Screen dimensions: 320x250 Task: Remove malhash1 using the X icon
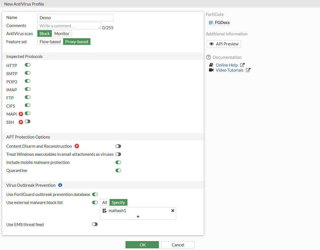(x=173, y=211)
